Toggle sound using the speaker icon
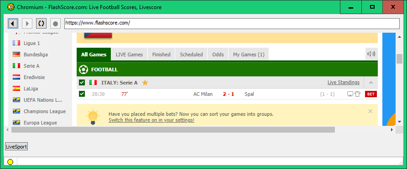This screenshot has width=407, height=169. pyautogui.click(x=371, y=54)
